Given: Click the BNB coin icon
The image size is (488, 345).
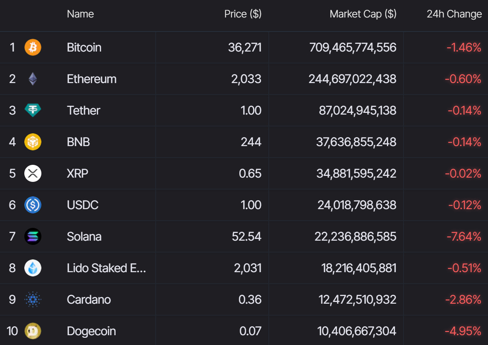Looking at the screenshot, I should click(x=33, y=142).
